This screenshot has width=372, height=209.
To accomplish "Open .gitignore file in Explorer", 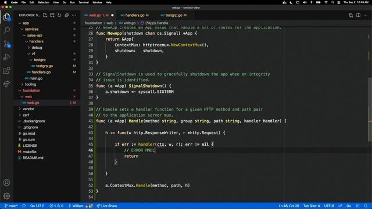I will tap(31, 127).
